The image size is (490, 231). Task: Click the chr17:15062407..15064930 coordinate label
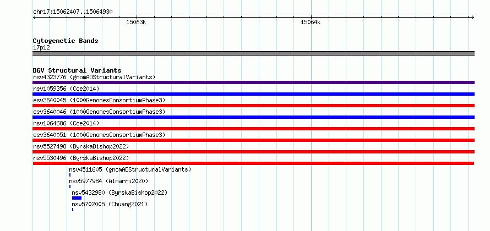click(73, 12)
